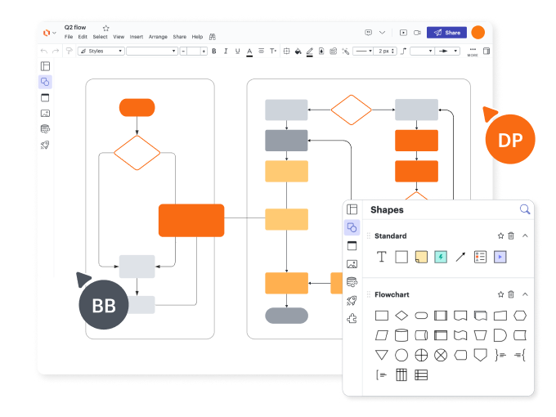Collapse the Flowchart shapes section
This screenshot has width=556, height=417.
pos(525,294)
